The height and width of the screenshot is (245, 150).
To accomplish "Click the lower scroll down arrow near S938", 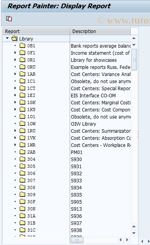I will click(x=134, y=233).
